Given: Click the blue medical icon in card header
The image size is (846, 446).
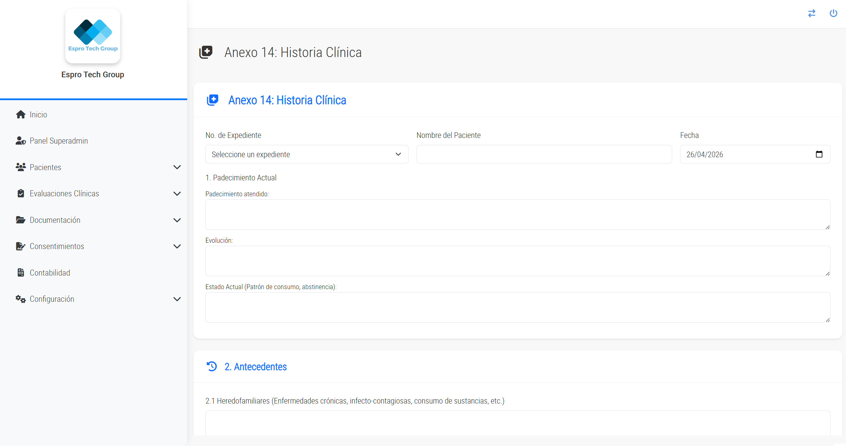Looking at the screenshot, I should [213, 100].
